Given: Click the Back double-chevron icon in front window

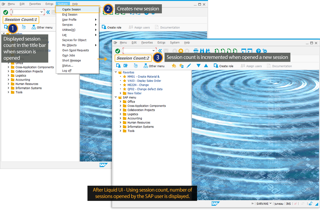Looking at the screenshot, I should (x=160, y=51).
